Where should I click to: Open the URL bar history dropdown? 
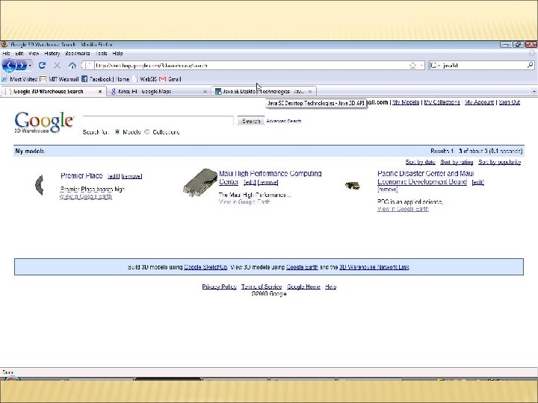coord(421,65)
